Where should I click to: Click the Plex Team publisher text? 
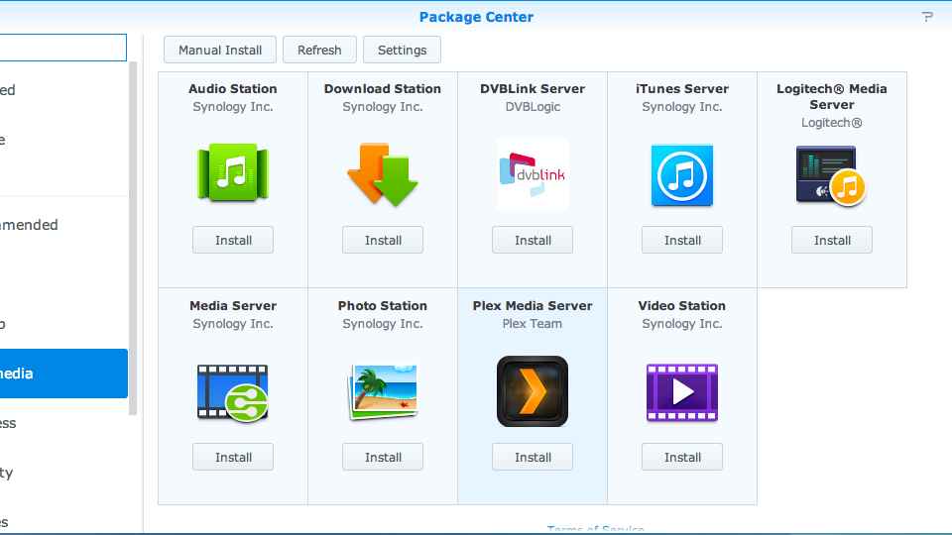(532, 324)
